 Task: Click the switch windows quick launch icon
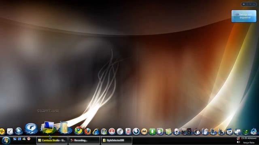tap(19, 139)
